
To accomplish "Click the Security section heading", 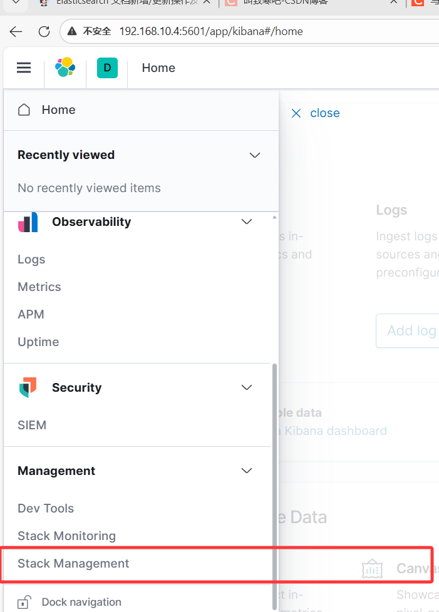I will coord(77,387).
